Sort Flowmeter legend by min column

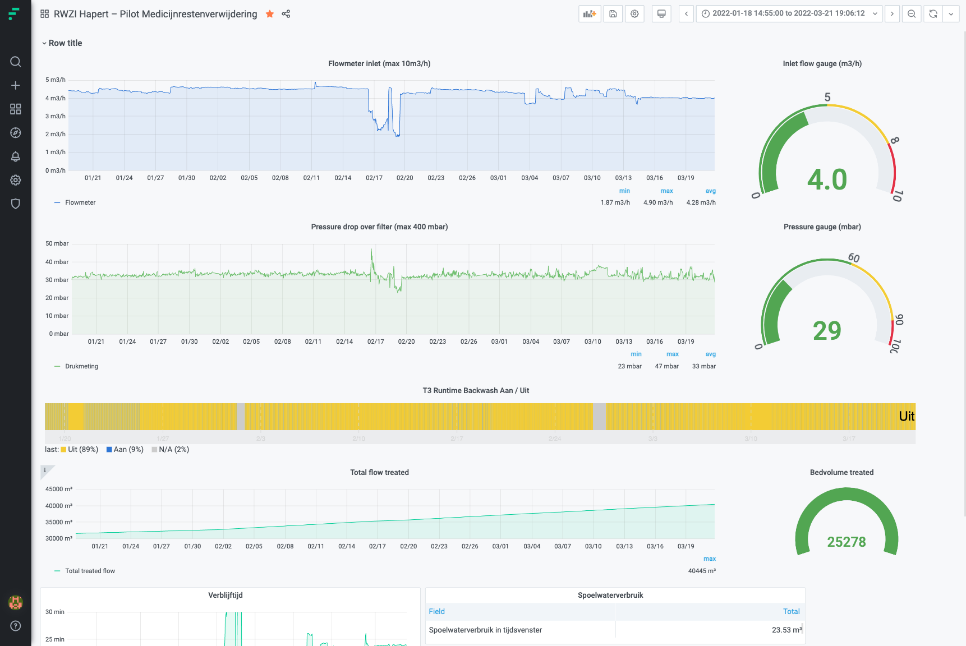[x=624, y=191]
